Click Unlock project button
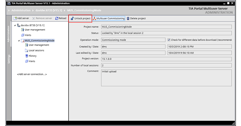241x126 pixels. pyautogui.click(x=81, y=18)
